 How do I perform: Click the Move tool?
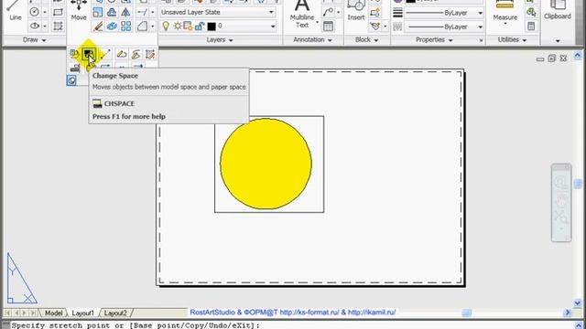coord(79,10)
